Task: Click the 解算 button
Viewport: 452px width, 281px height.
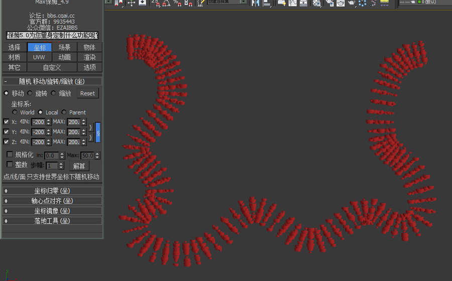Action: pyautogui.click(x=79, y=166)
